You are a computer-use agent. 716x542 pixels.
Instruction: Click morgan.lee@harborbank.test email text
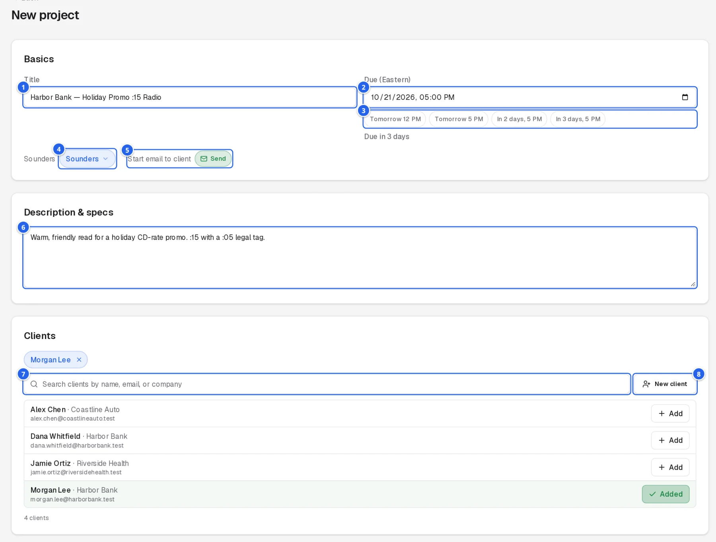(x=72, y=499)
